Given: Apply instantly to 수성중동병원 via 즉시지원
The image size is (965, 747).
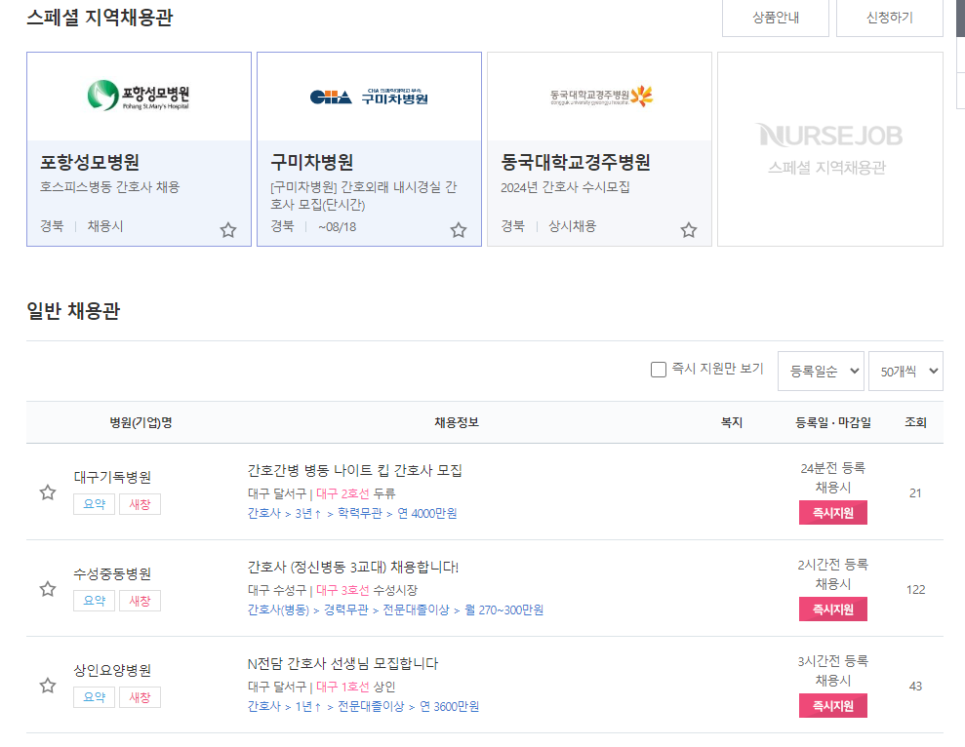Looking at the screenshot, I should tap(832, 609).
